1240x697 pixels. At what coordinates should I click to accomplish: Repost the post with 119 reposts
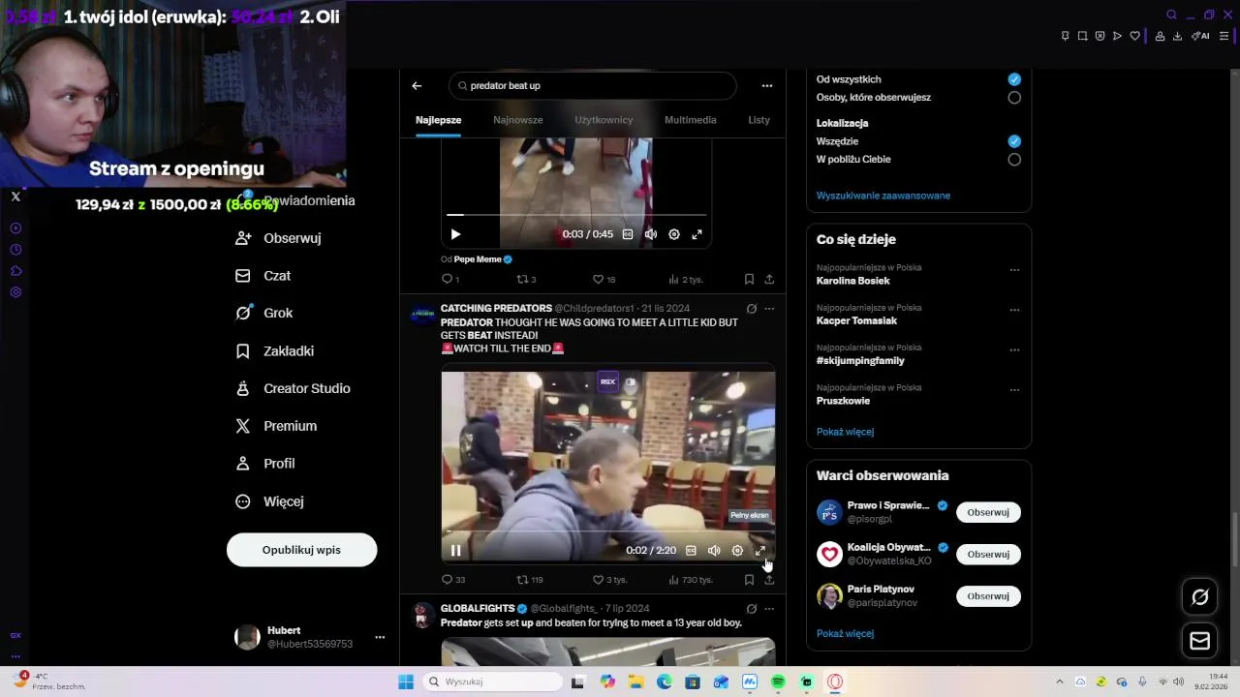tap(529, 580)
